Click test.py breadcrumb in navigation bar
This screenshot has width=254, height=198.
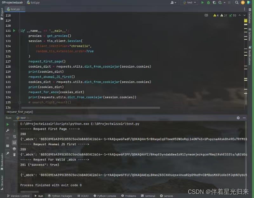pyautogui.click(x=33, y=3)
